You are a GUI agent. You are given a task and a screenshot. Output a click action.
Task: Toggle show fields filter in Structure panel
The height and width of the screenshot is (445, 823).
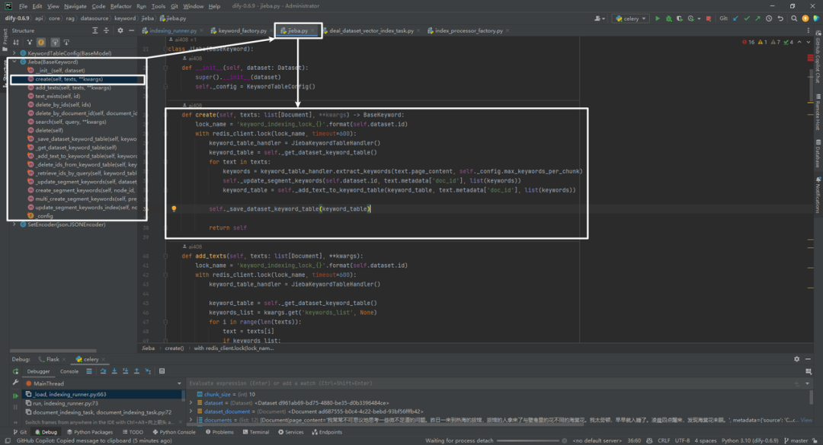click(41, 42)
